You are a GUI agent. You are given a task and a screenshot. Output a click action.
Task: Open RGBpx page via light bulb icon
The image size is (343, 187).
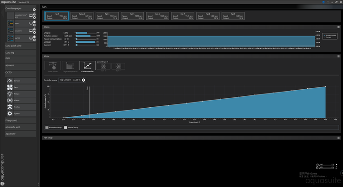click(x=10, y=94)
